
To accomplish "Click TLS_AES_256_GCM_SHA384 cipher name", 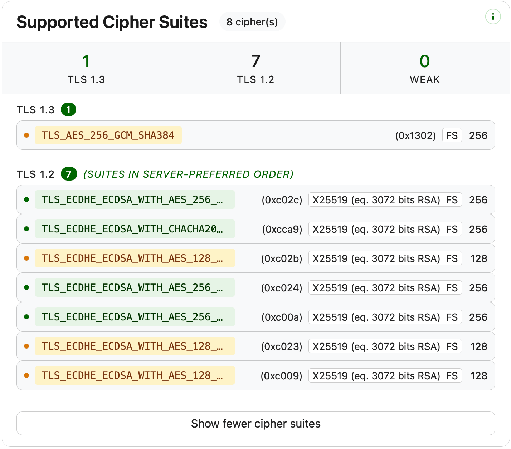I will click(108, 135).
